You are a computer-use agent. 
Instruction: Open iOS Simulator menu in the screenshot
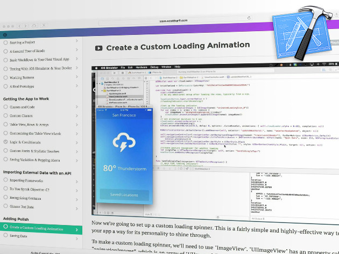(x=109, y=68)
